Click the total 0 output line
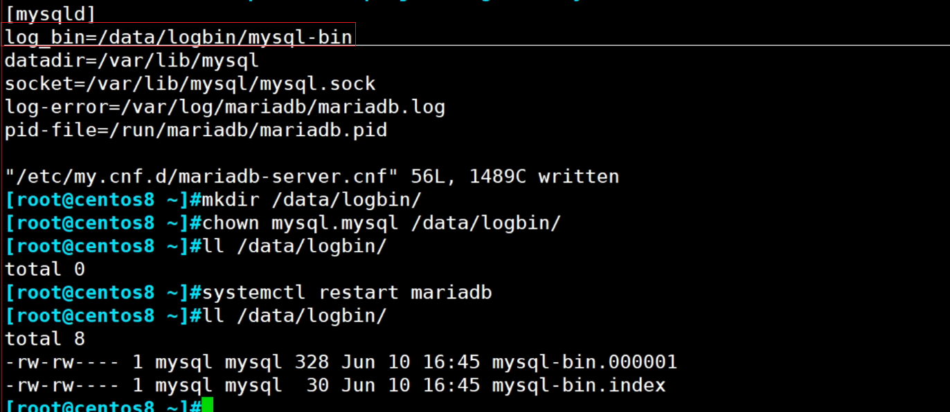The height and width of the screenshot is (412, 950). 45,270
